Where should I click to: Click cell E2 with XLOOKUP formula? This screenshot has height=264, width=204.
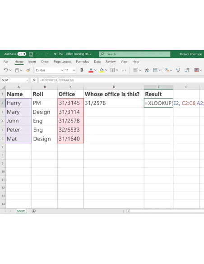tap(158, 103)
